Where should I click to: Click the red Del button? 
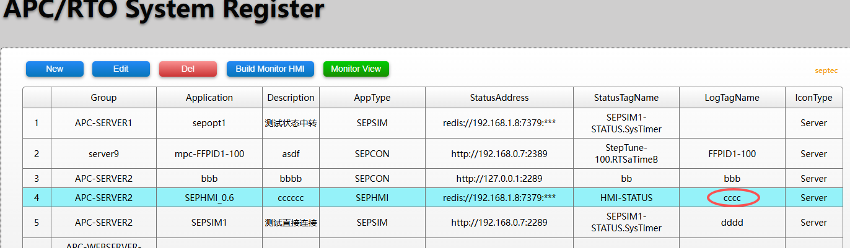point(188,69)
